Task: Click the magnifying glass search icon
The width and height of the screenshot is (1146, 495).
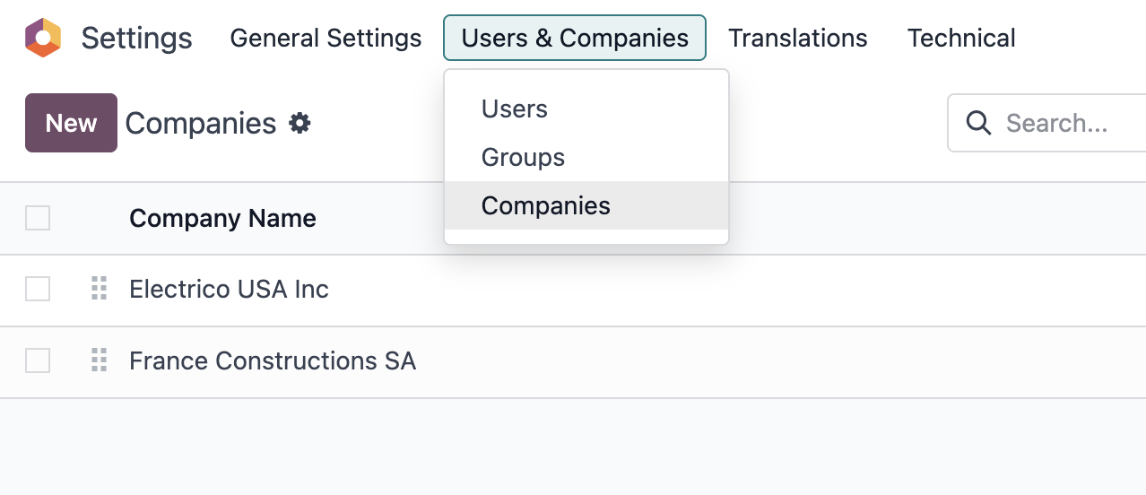Action: 979,123
